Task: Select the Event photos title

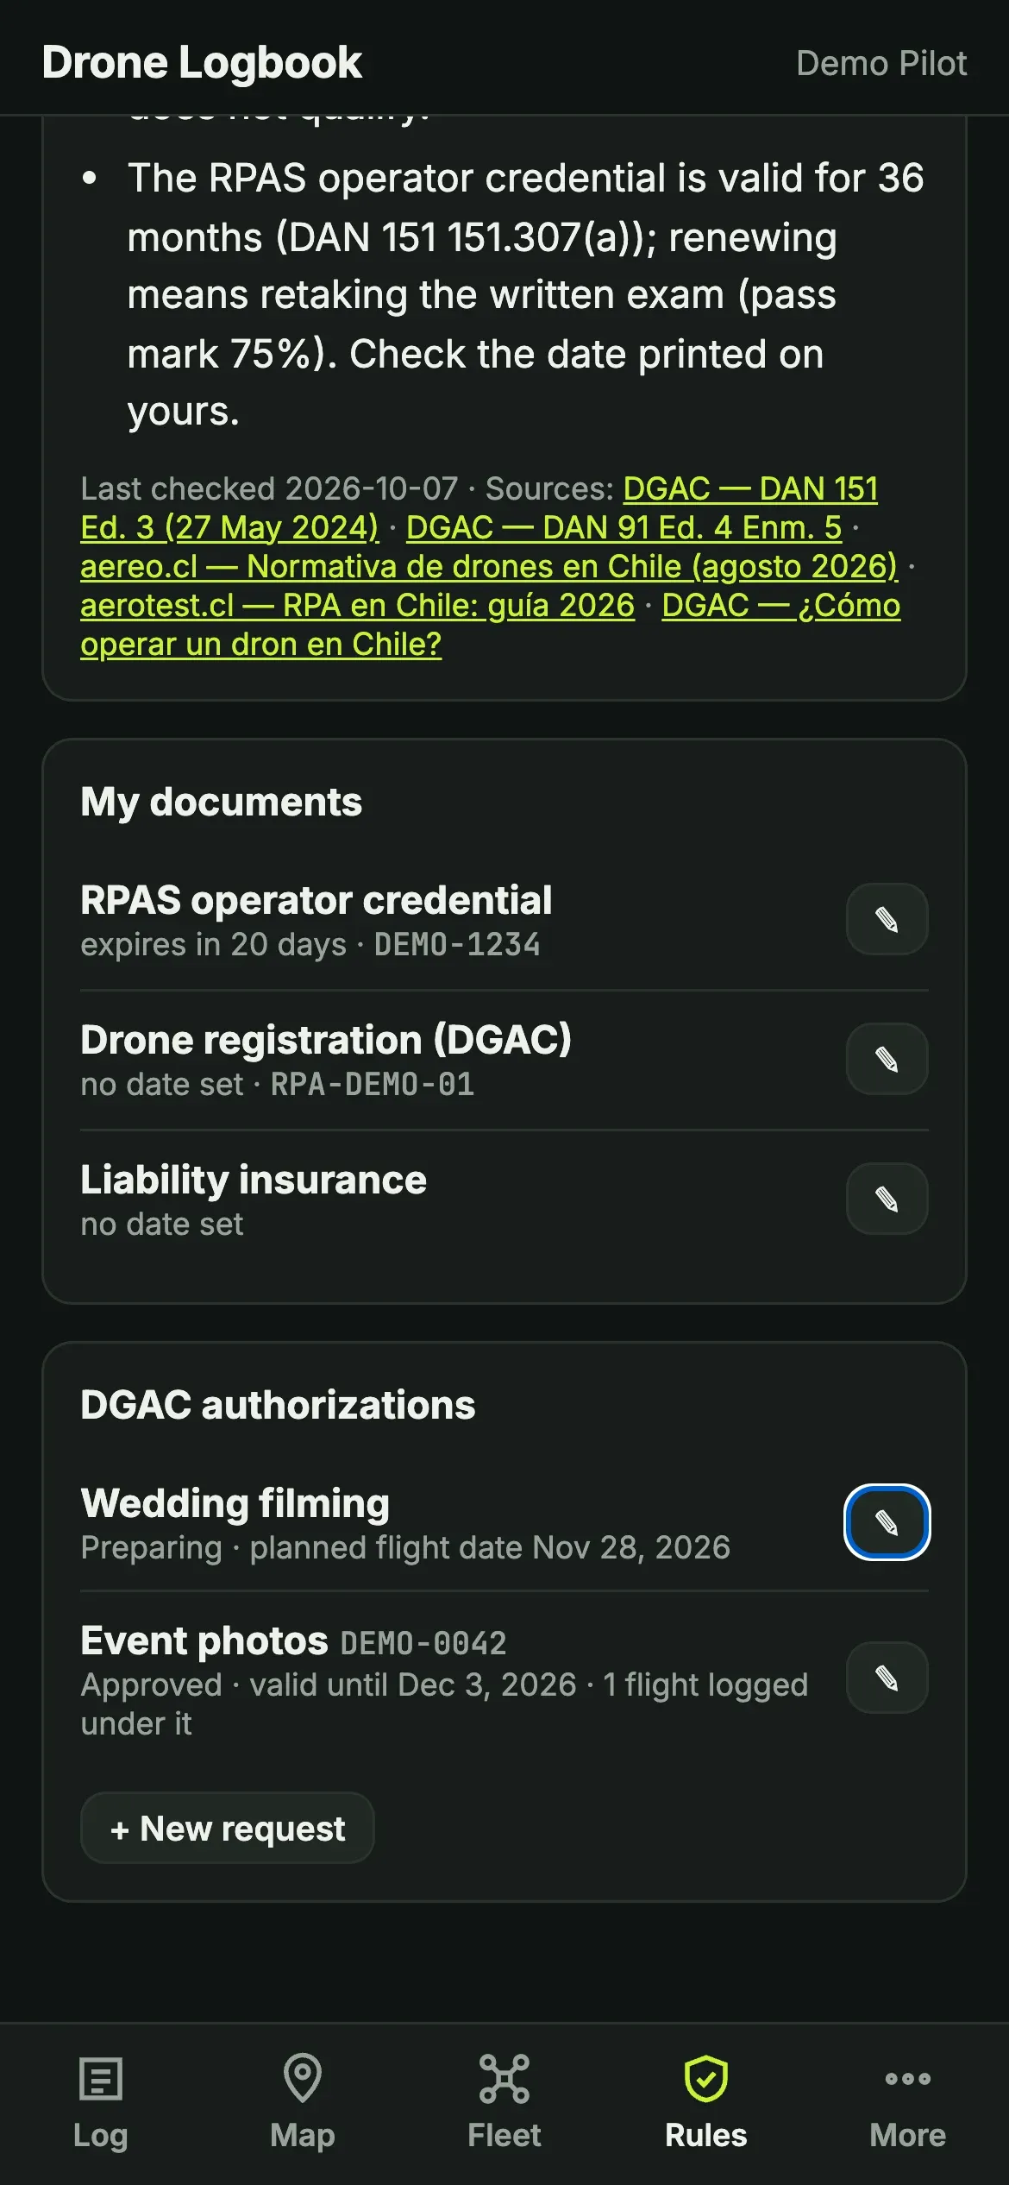Action: pyautogui.click(x=204, y=1641)
